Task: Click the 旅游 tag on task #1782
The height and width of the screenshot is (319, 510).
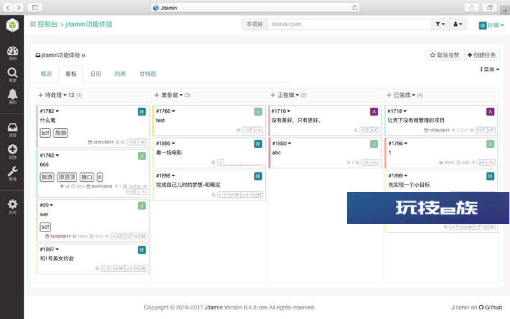Action: (x=61, y=133)
